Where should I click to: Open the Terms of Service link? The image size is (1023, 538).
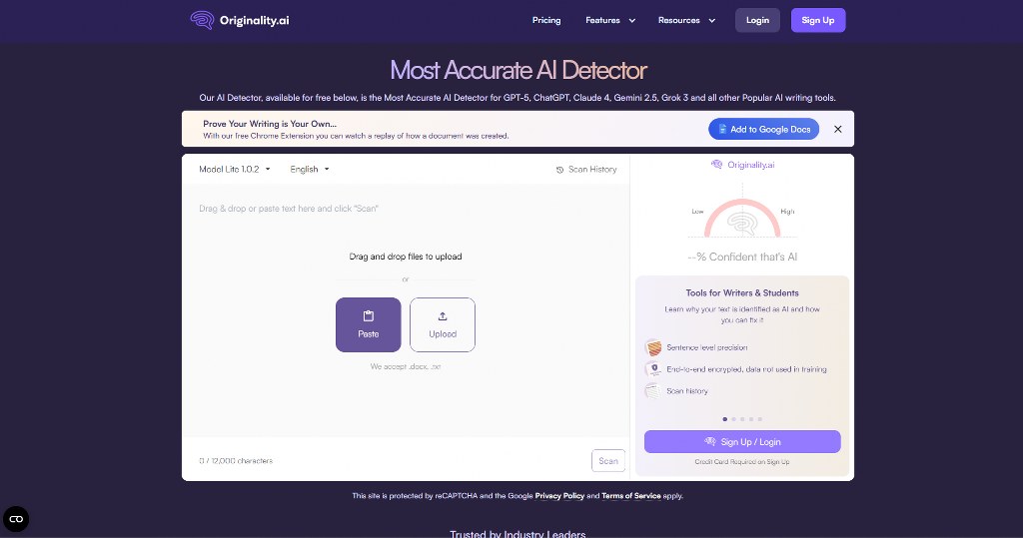(631, 496)
